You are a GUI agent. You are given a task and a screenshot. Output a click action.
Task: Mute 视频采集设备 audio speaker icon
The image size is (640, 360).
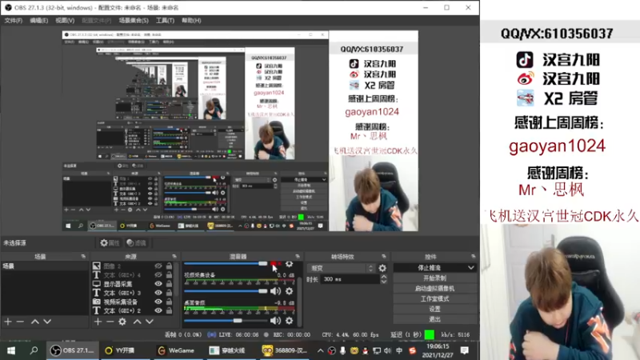point(275,291)
